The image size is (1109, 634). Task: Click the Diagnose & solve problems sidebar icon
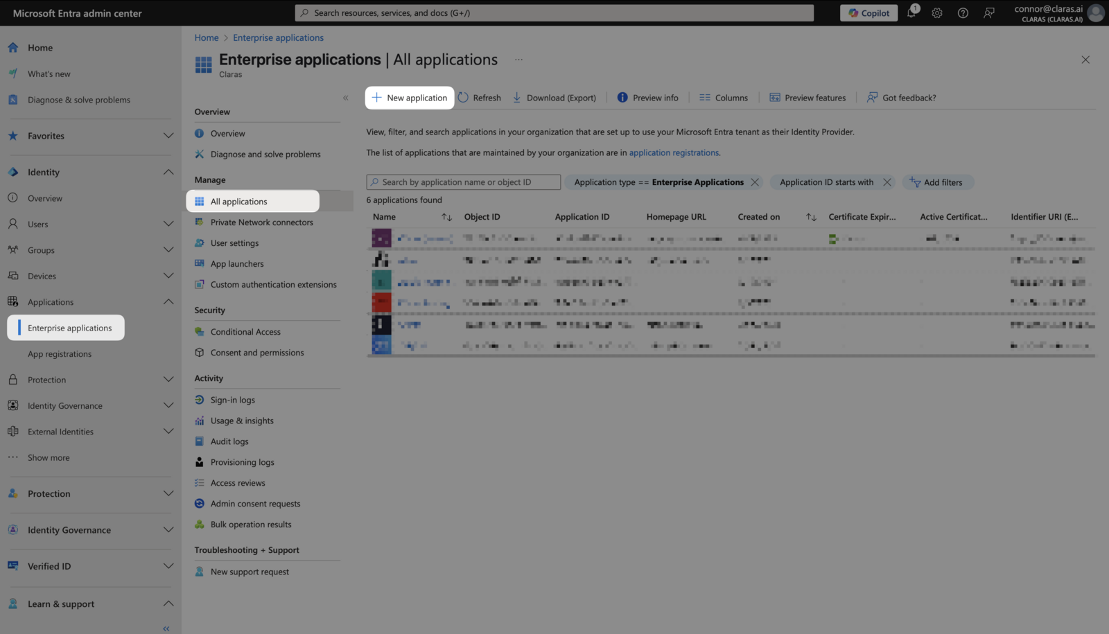coord(12,100)
